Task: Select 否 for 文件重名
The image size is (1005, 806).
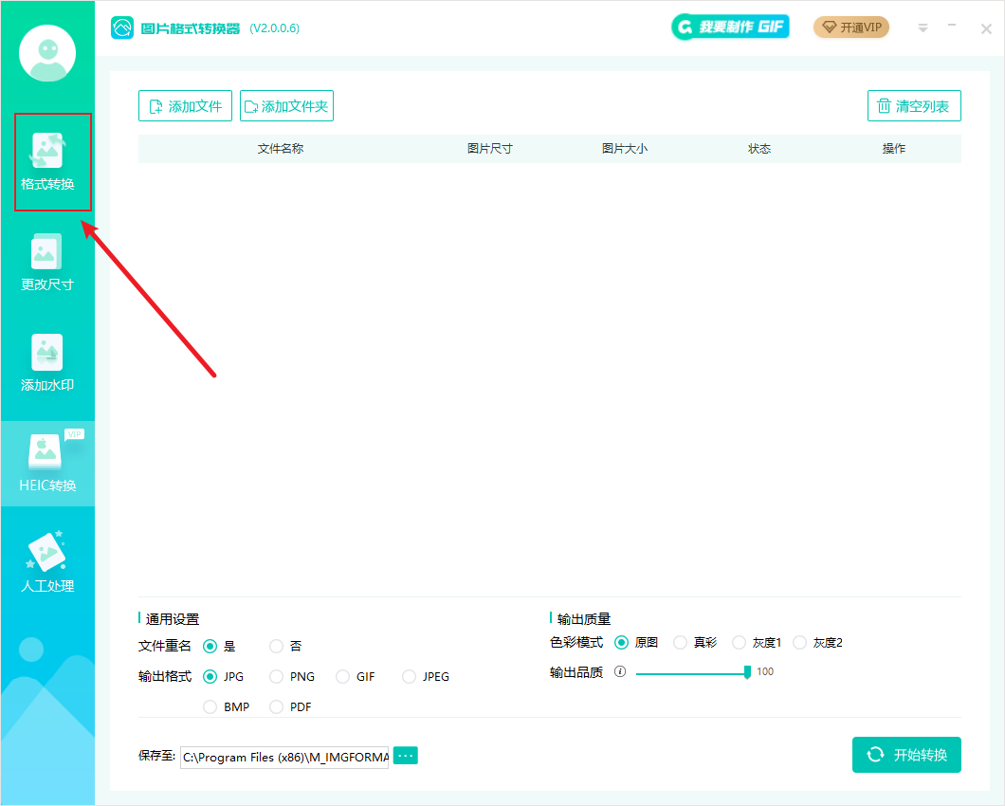Action: (x=276, y=647)
